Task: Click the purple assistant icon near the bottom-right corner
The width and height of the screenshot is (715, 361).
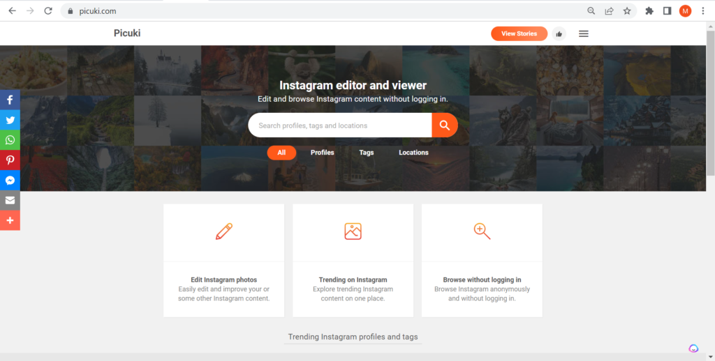Action: tap(693, 348)
